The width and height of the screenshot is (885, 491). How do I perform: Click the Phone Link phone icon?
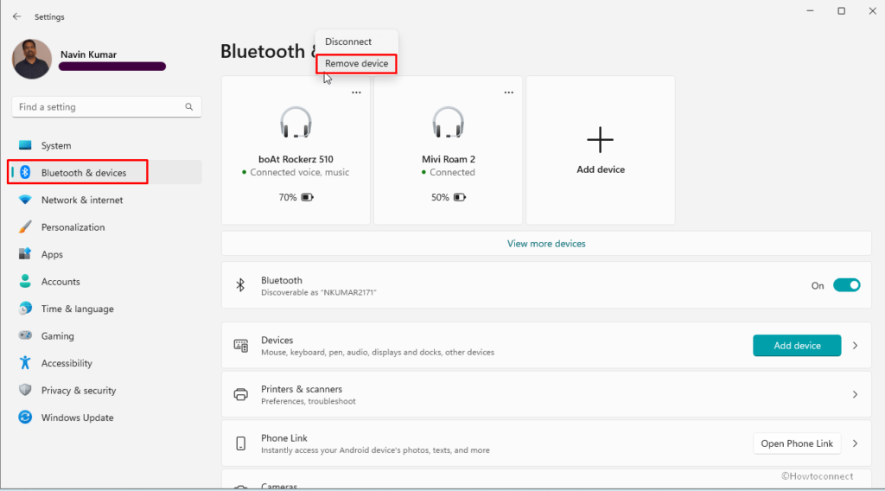click(x=241, y=443)
